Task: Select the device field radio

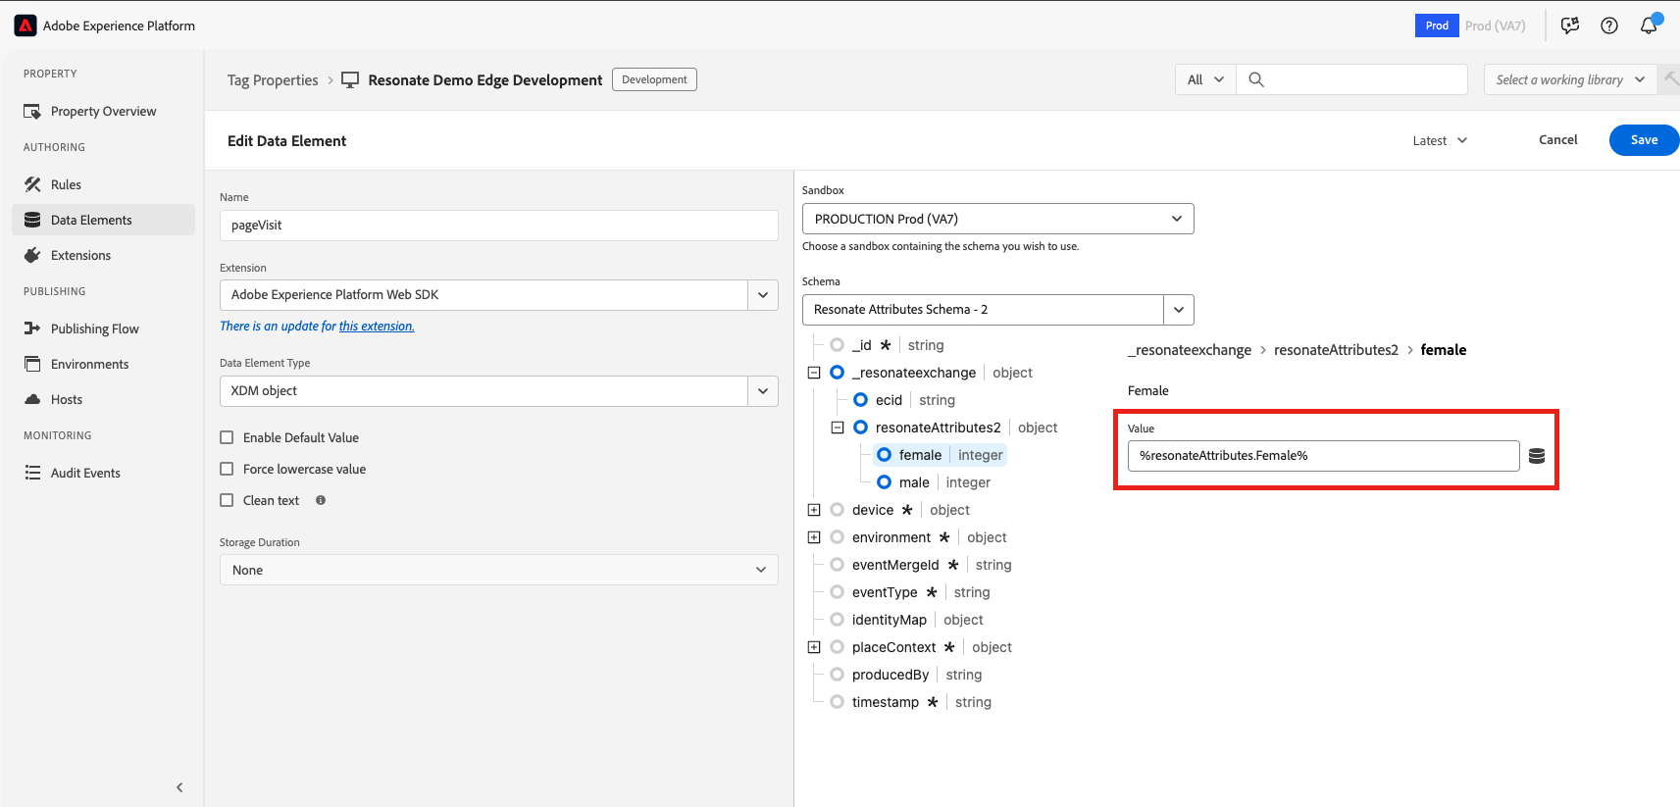Action: [x=837, y=510]
